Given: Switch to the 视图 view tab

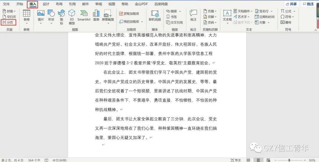Looking at the screenshot, I should click(112, 4).
